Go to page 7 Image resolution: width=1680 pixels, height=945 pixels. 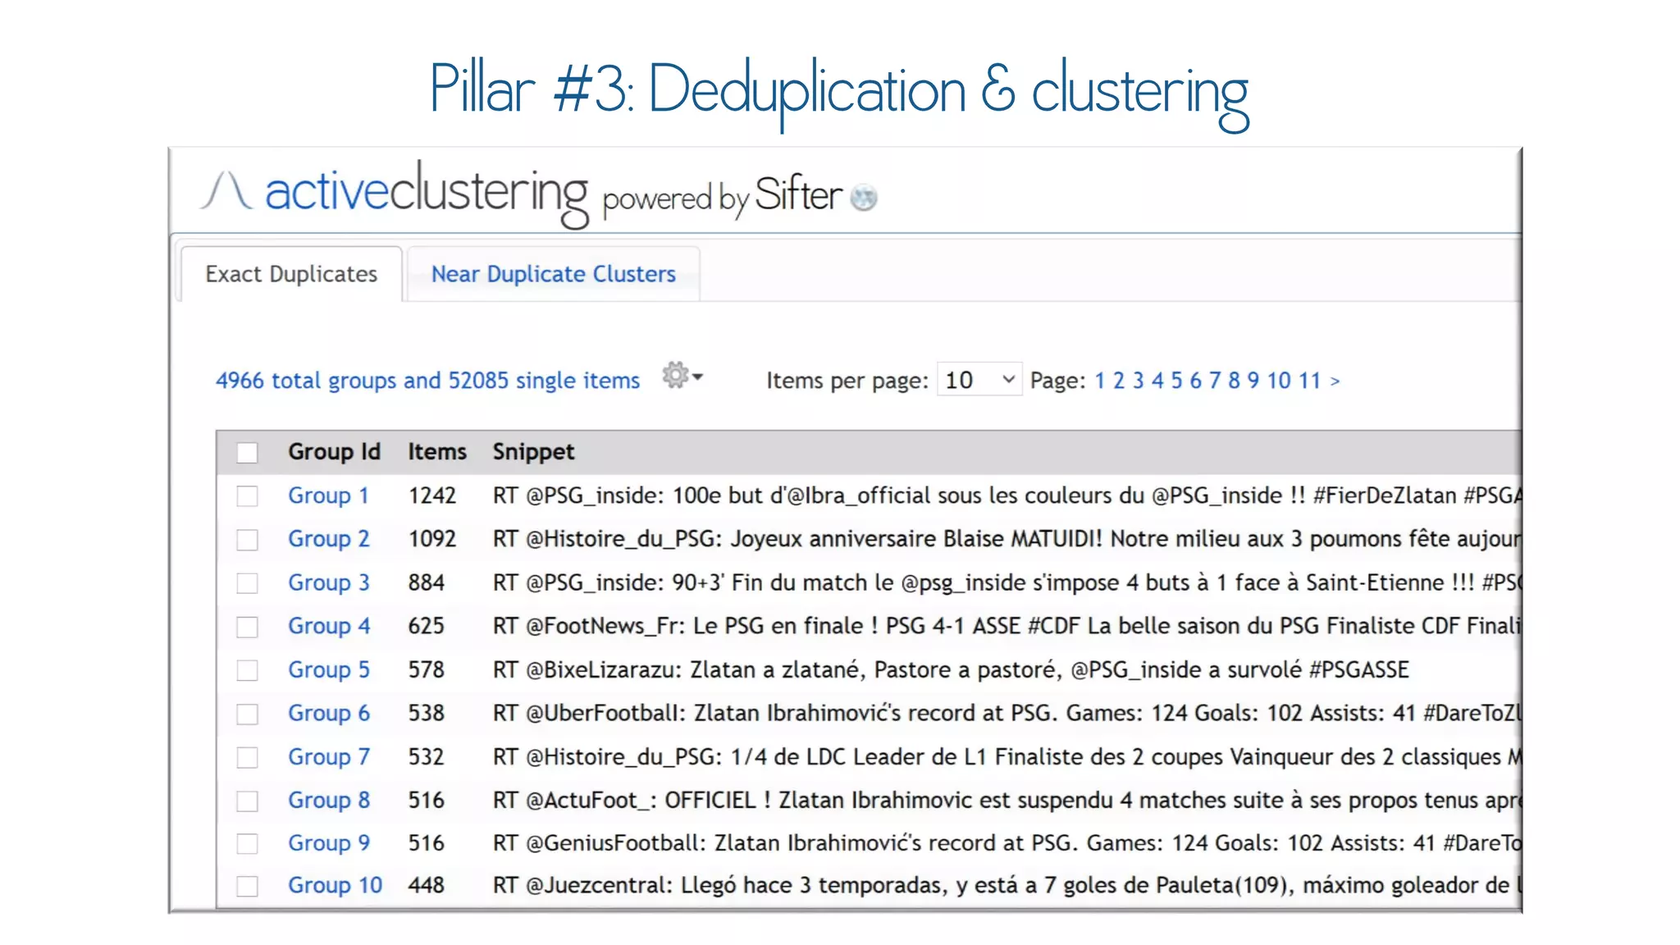point(1215,381)
